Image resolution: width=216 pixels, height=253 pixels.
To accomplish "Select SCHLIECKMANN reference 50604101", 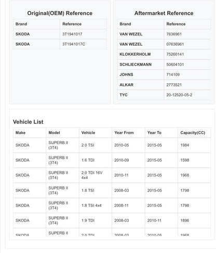I will [175, 64].
